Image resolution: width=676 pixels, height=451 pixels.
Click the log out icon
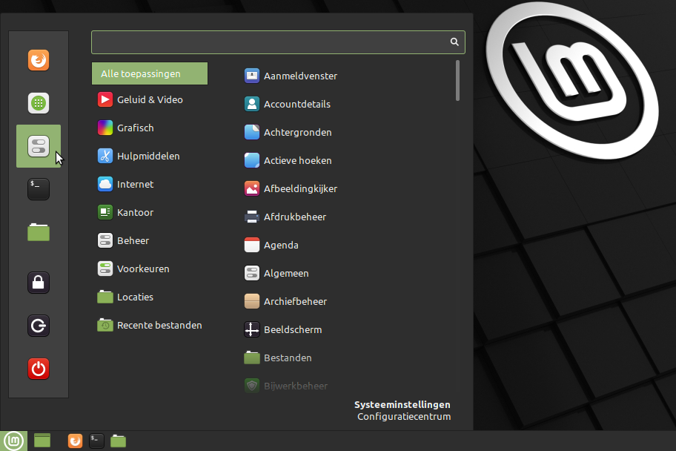(x=39, y=326)
